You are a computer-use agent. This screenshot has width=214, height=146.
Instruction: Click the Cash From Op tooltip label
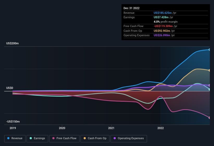(133, 31)
